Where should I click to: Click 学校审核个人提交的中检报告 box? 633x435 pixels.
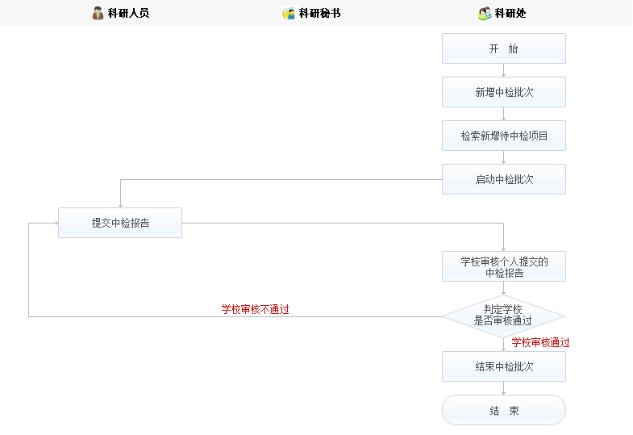[503, 266]
